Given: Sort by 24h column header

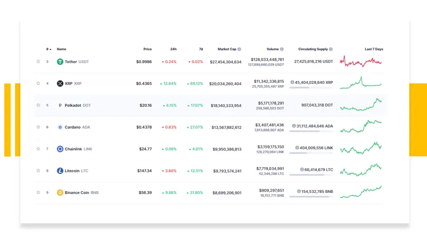Looking at the screenshot, I should 173,49.
